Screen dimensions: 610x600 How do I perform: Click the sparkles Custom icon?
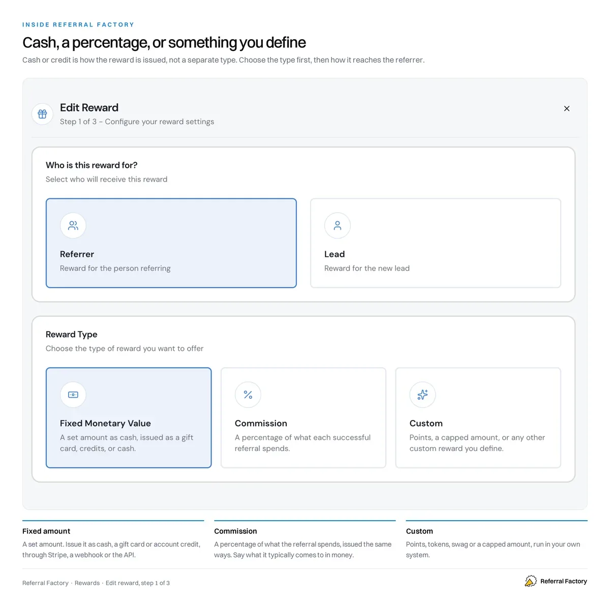coord(422,395)
